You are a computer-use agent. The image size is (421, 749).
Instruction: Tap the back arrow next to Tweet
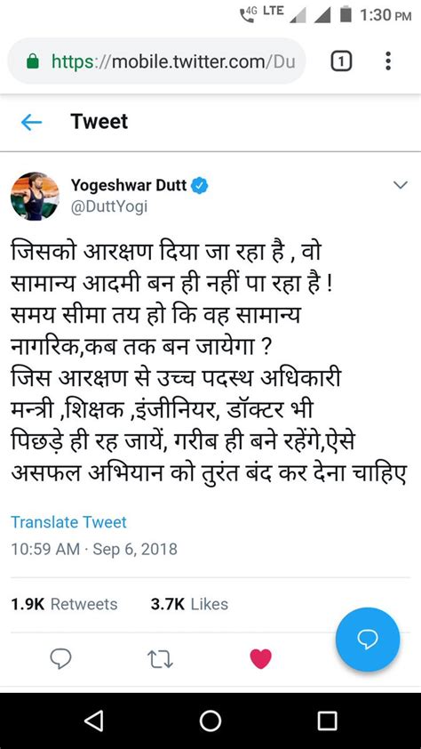click(31, 123)
